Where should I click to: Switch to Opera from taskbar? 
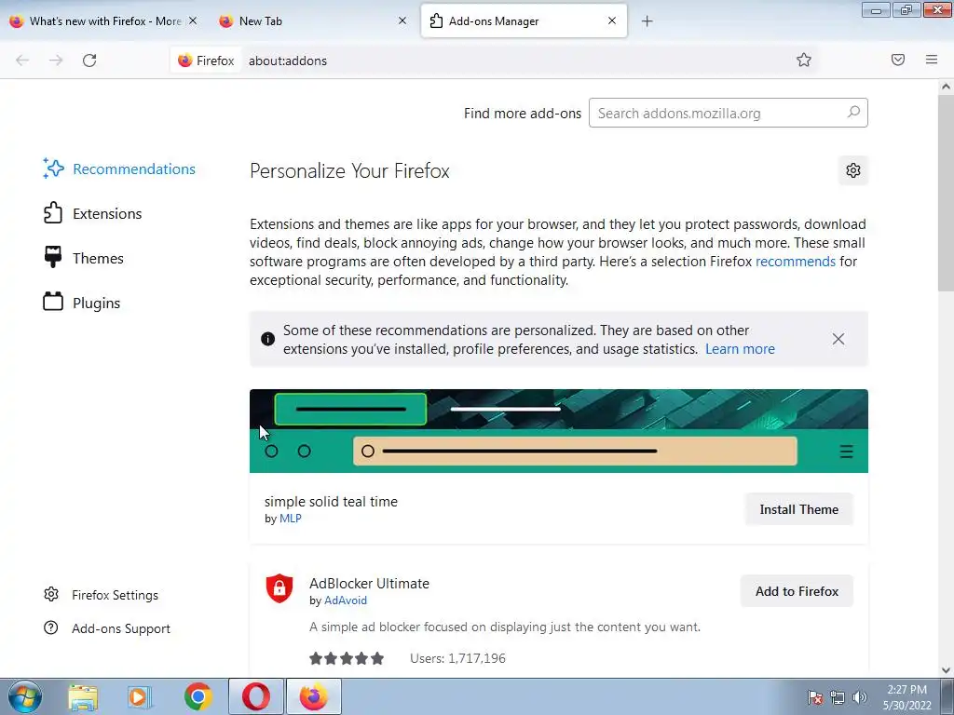[256, 696]
